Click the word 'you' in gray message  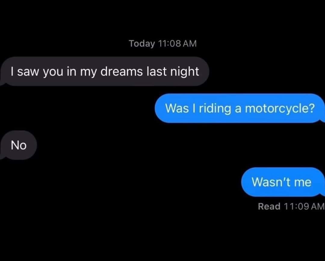53,72
